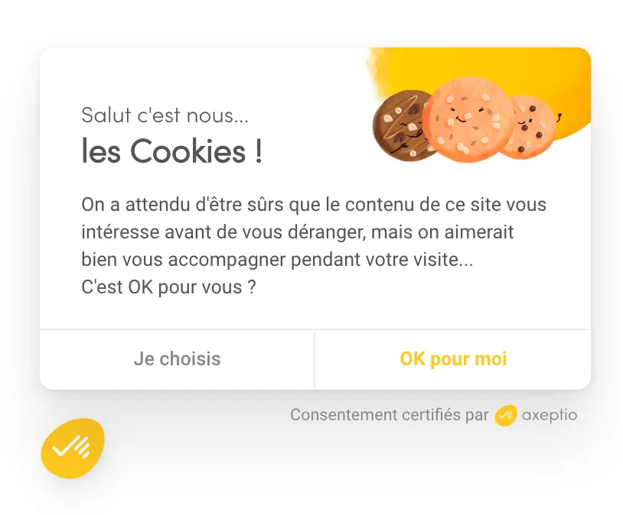Click the waving hand of right cookie
This screenshot has height=515, width=623.
(559, 117)
